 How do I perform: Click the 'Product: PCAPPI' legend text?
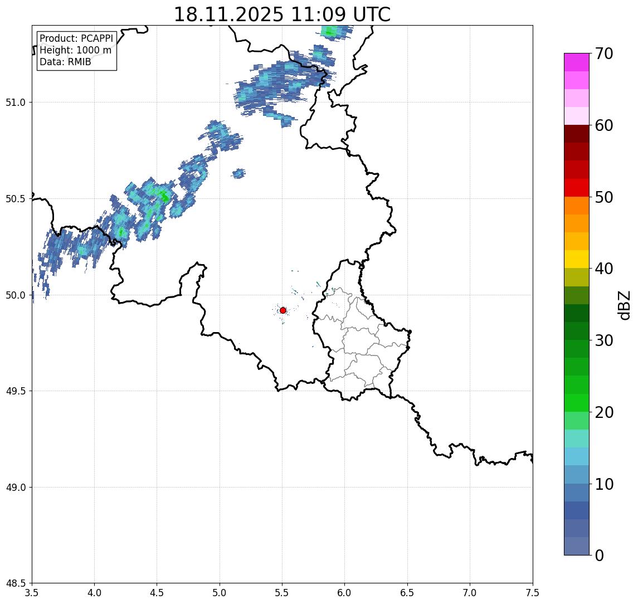pyautogui.click(x=76, y=38)
